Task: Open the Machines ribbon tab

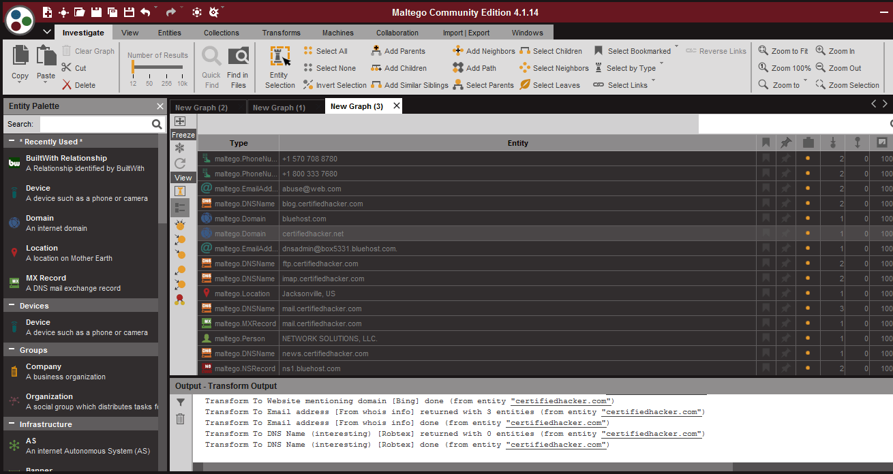Action: (338, 33)
